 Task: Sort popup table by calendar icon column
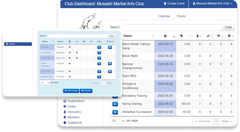70,42
